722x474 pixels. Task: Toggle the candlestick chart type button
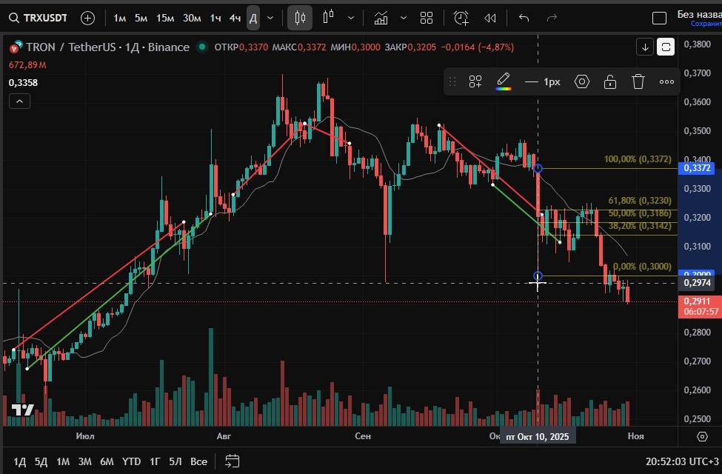pos(300,18)
